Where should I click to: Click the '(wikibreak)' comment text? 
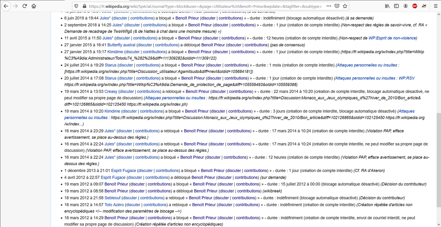point(272,191)
